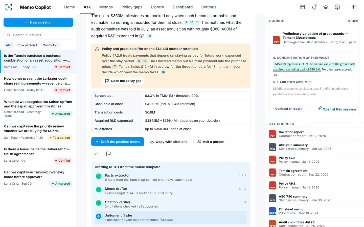Filter questions by All 6
Viewport: 364px width, 227px height.
tap(9, 45)
